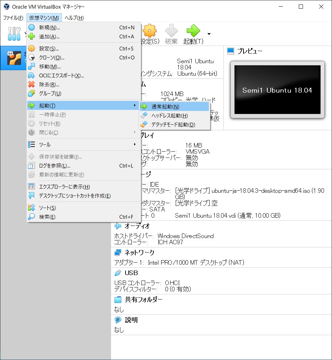Click the オーディオ section speaker icon
Viewport: 332px width, 360px height.
coord(118,226)
